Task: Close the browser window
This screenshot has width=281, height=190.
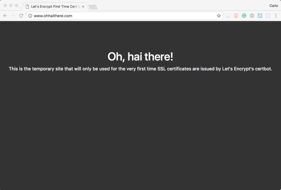Action: [5, 5]
